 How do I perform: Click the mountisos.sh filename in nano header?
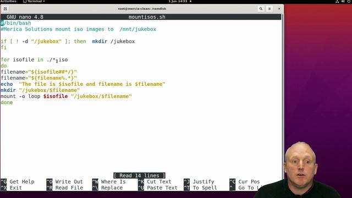tap(147, 17)
